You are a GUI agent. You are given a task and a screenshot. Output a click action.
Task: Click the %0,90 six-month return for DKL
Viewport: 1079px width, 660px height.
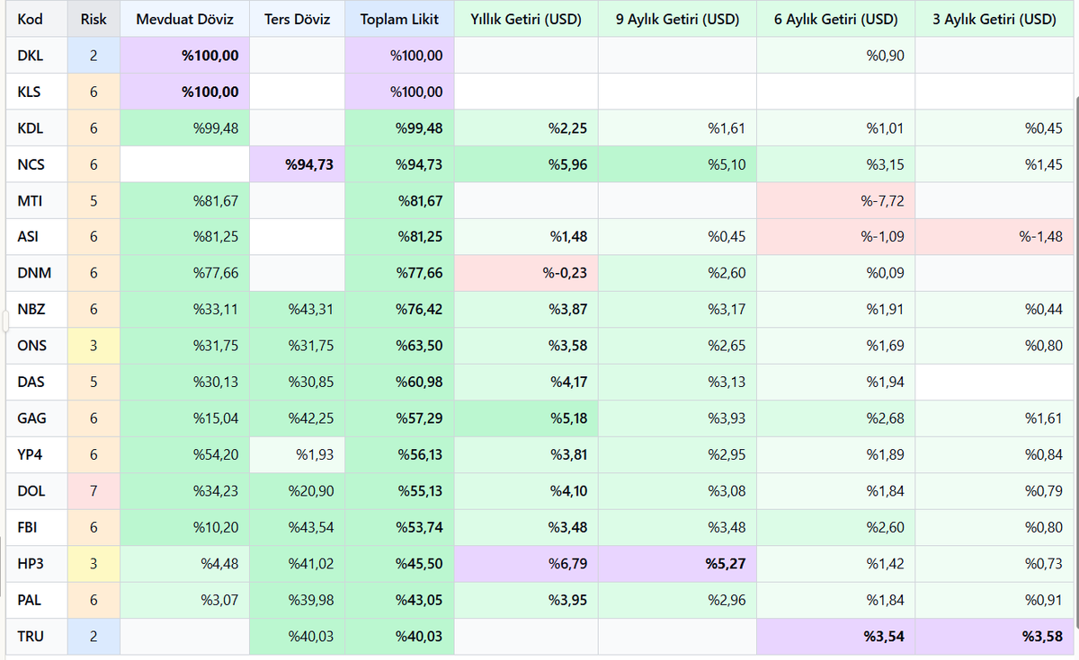(x=835, y=56)
